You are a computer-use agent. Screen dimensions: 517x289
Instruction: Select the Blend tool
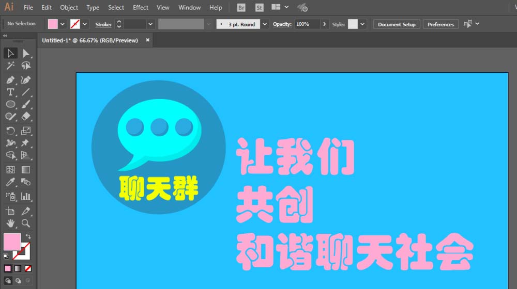point(26,182)
